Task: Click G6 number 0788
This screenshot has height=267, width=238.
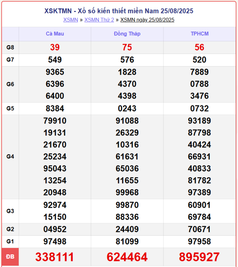Action: coord(199,84)
